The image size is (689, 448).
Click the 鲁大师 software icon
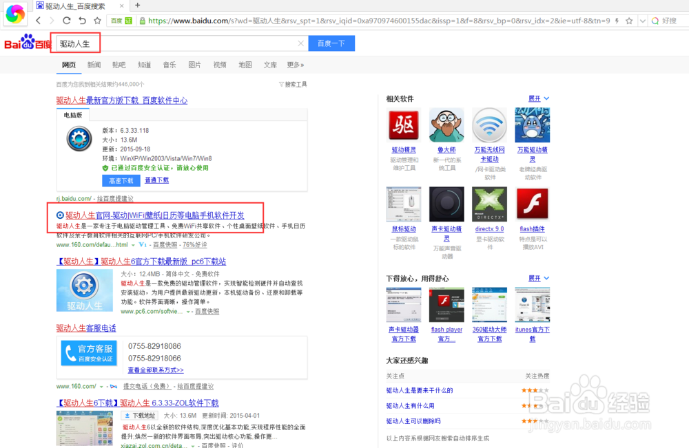click(x=446, y=125)
